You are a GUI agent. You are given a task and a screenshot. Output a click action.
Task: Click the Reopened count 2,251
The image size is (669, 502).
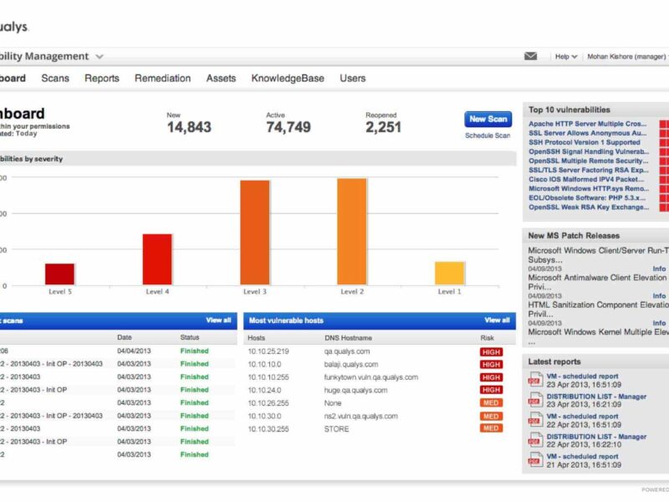(383, 127)
